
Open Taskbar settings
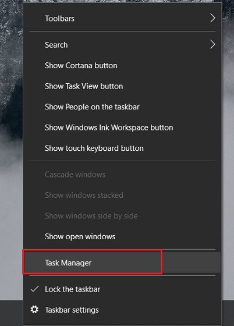(122, 310)
